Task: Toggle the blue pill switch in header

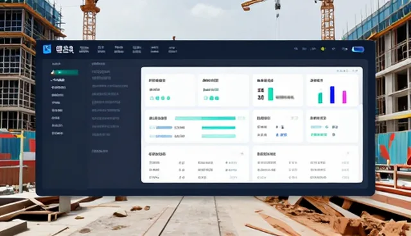Action: [358, 49]
